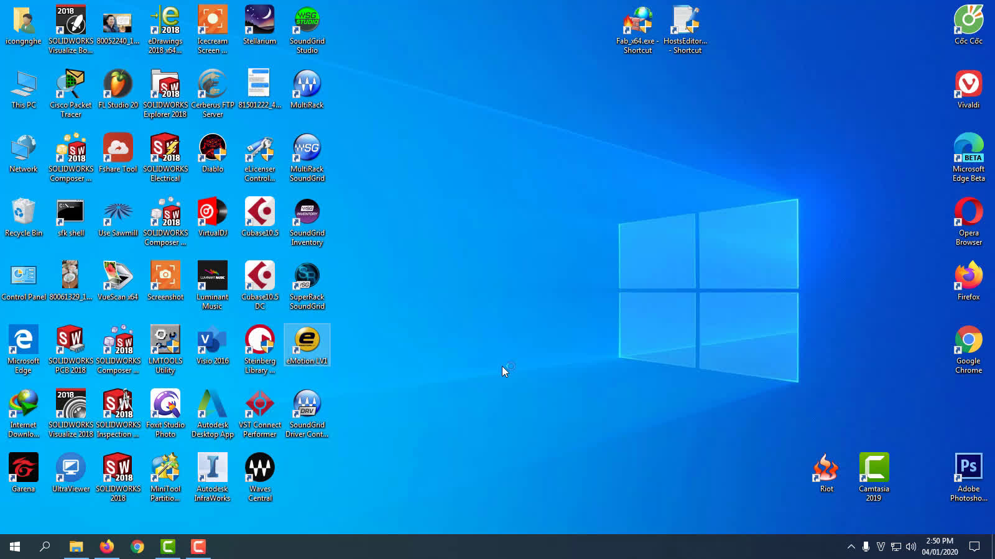
Task: Select the Fab_x64.exe Shortcut icon
Action: [x=638, y=30]
